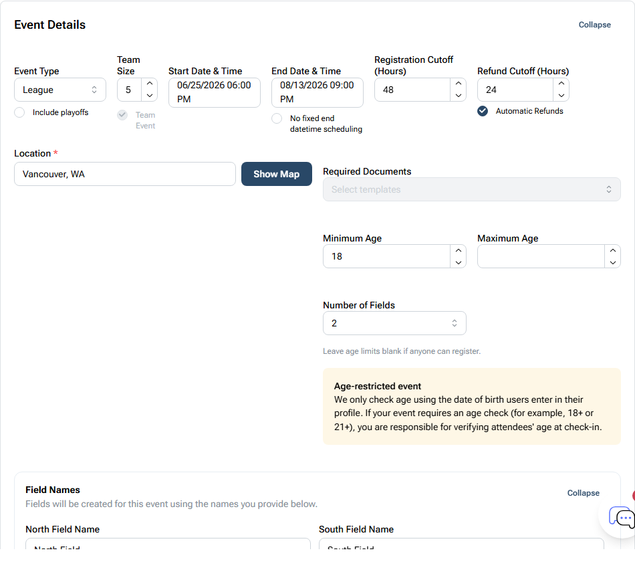635x588 pixels.
Task: Collapse the Event Details section
Action: pyautogui.click(x=594, y=25)
